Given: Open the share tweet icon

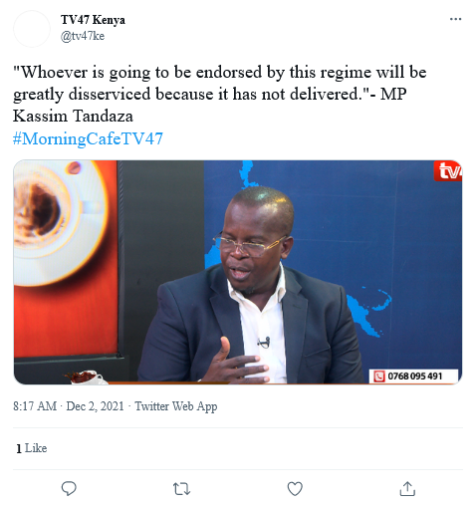Looking at the screenshot, I should tap(407, 489).
